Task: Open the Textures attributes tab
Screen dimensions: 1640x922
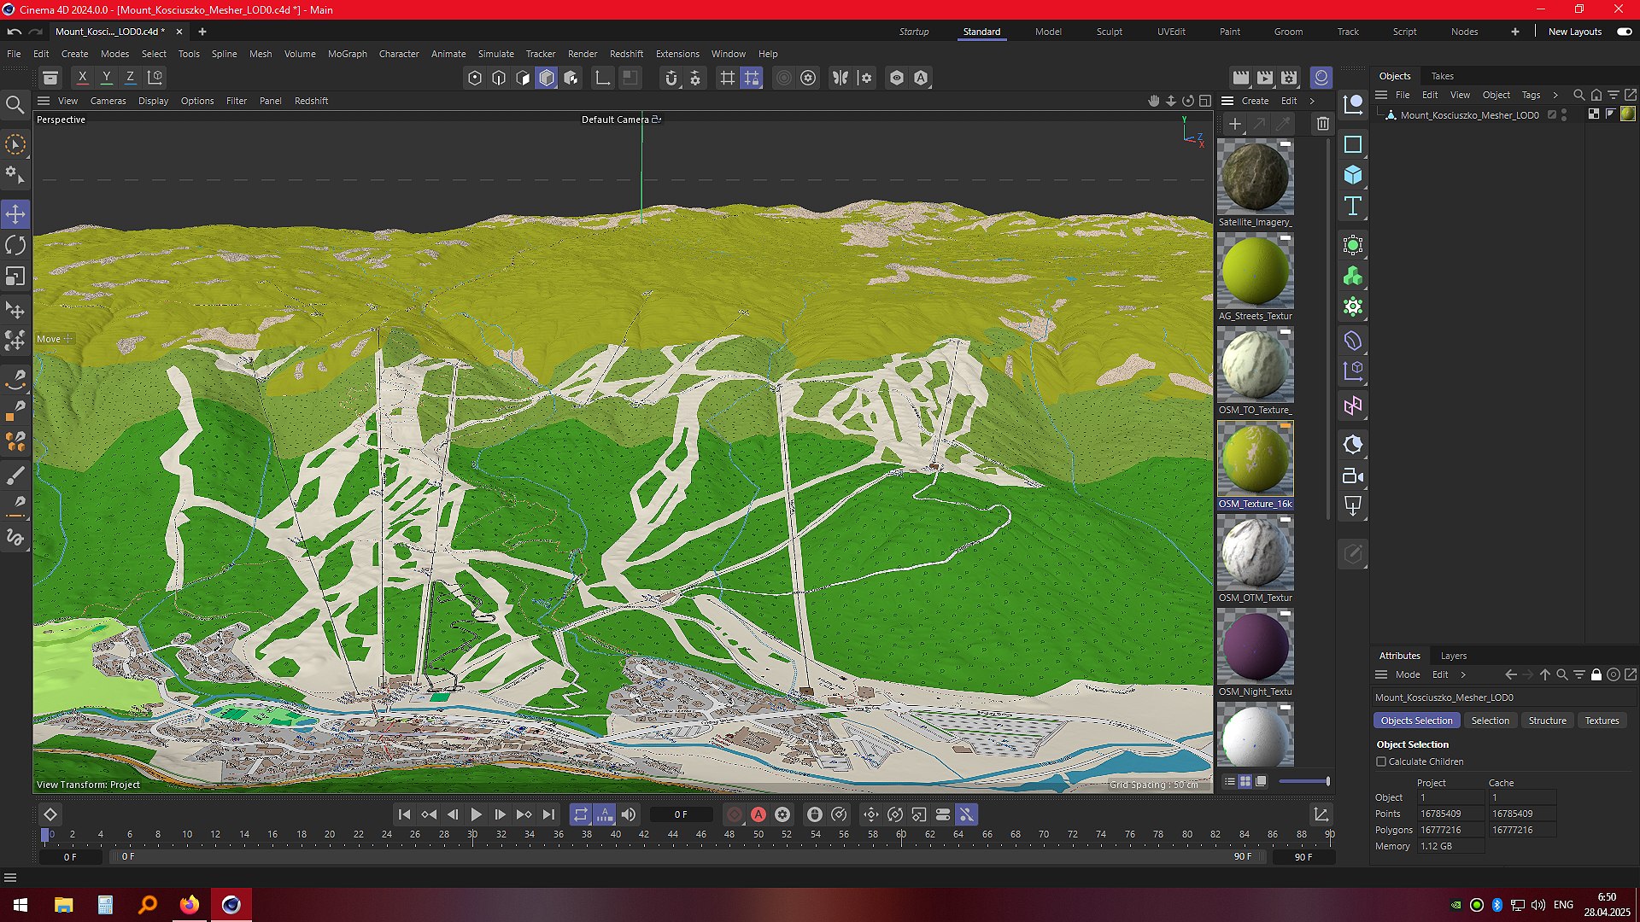Action: (1602, 721)
